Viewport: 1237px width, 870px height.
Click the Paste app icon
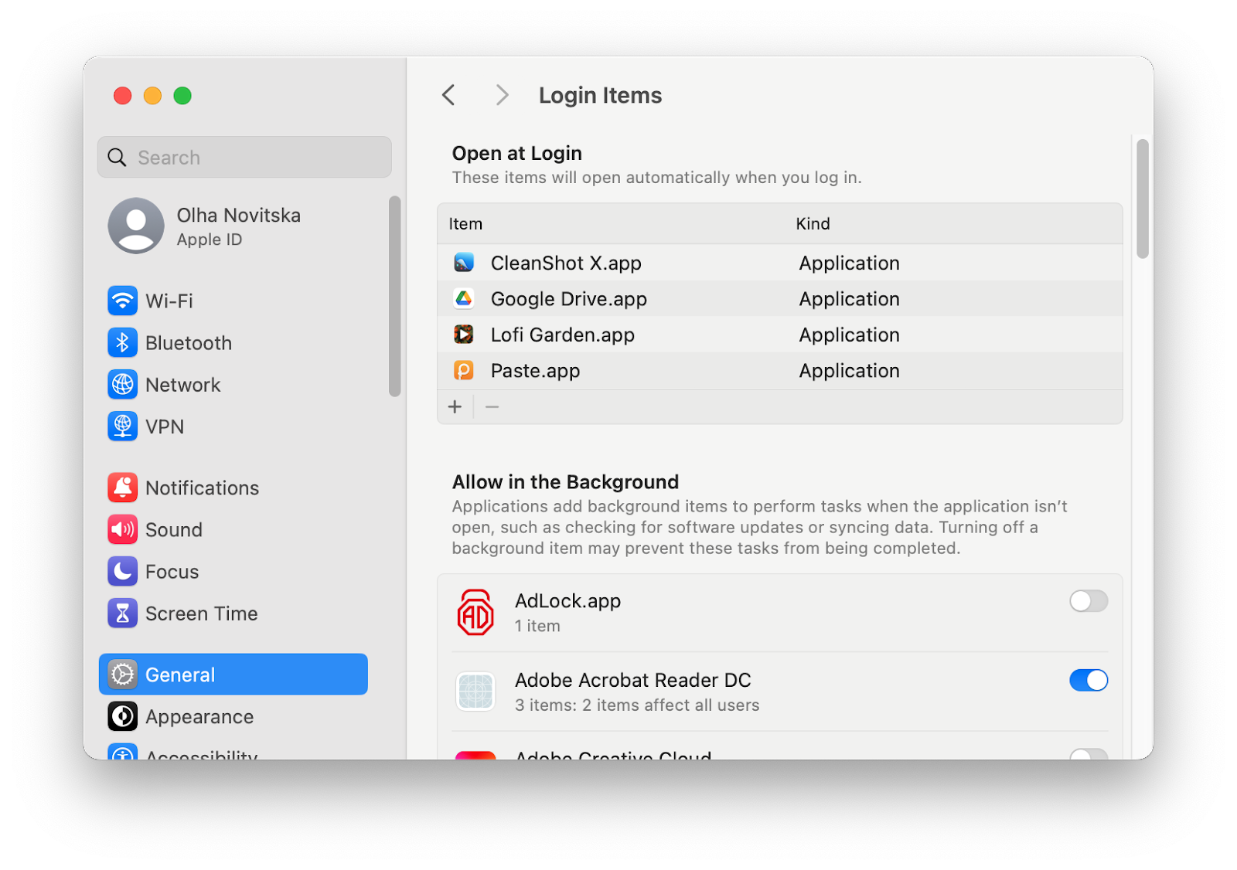pyautogui.click(x=465, y=370)
